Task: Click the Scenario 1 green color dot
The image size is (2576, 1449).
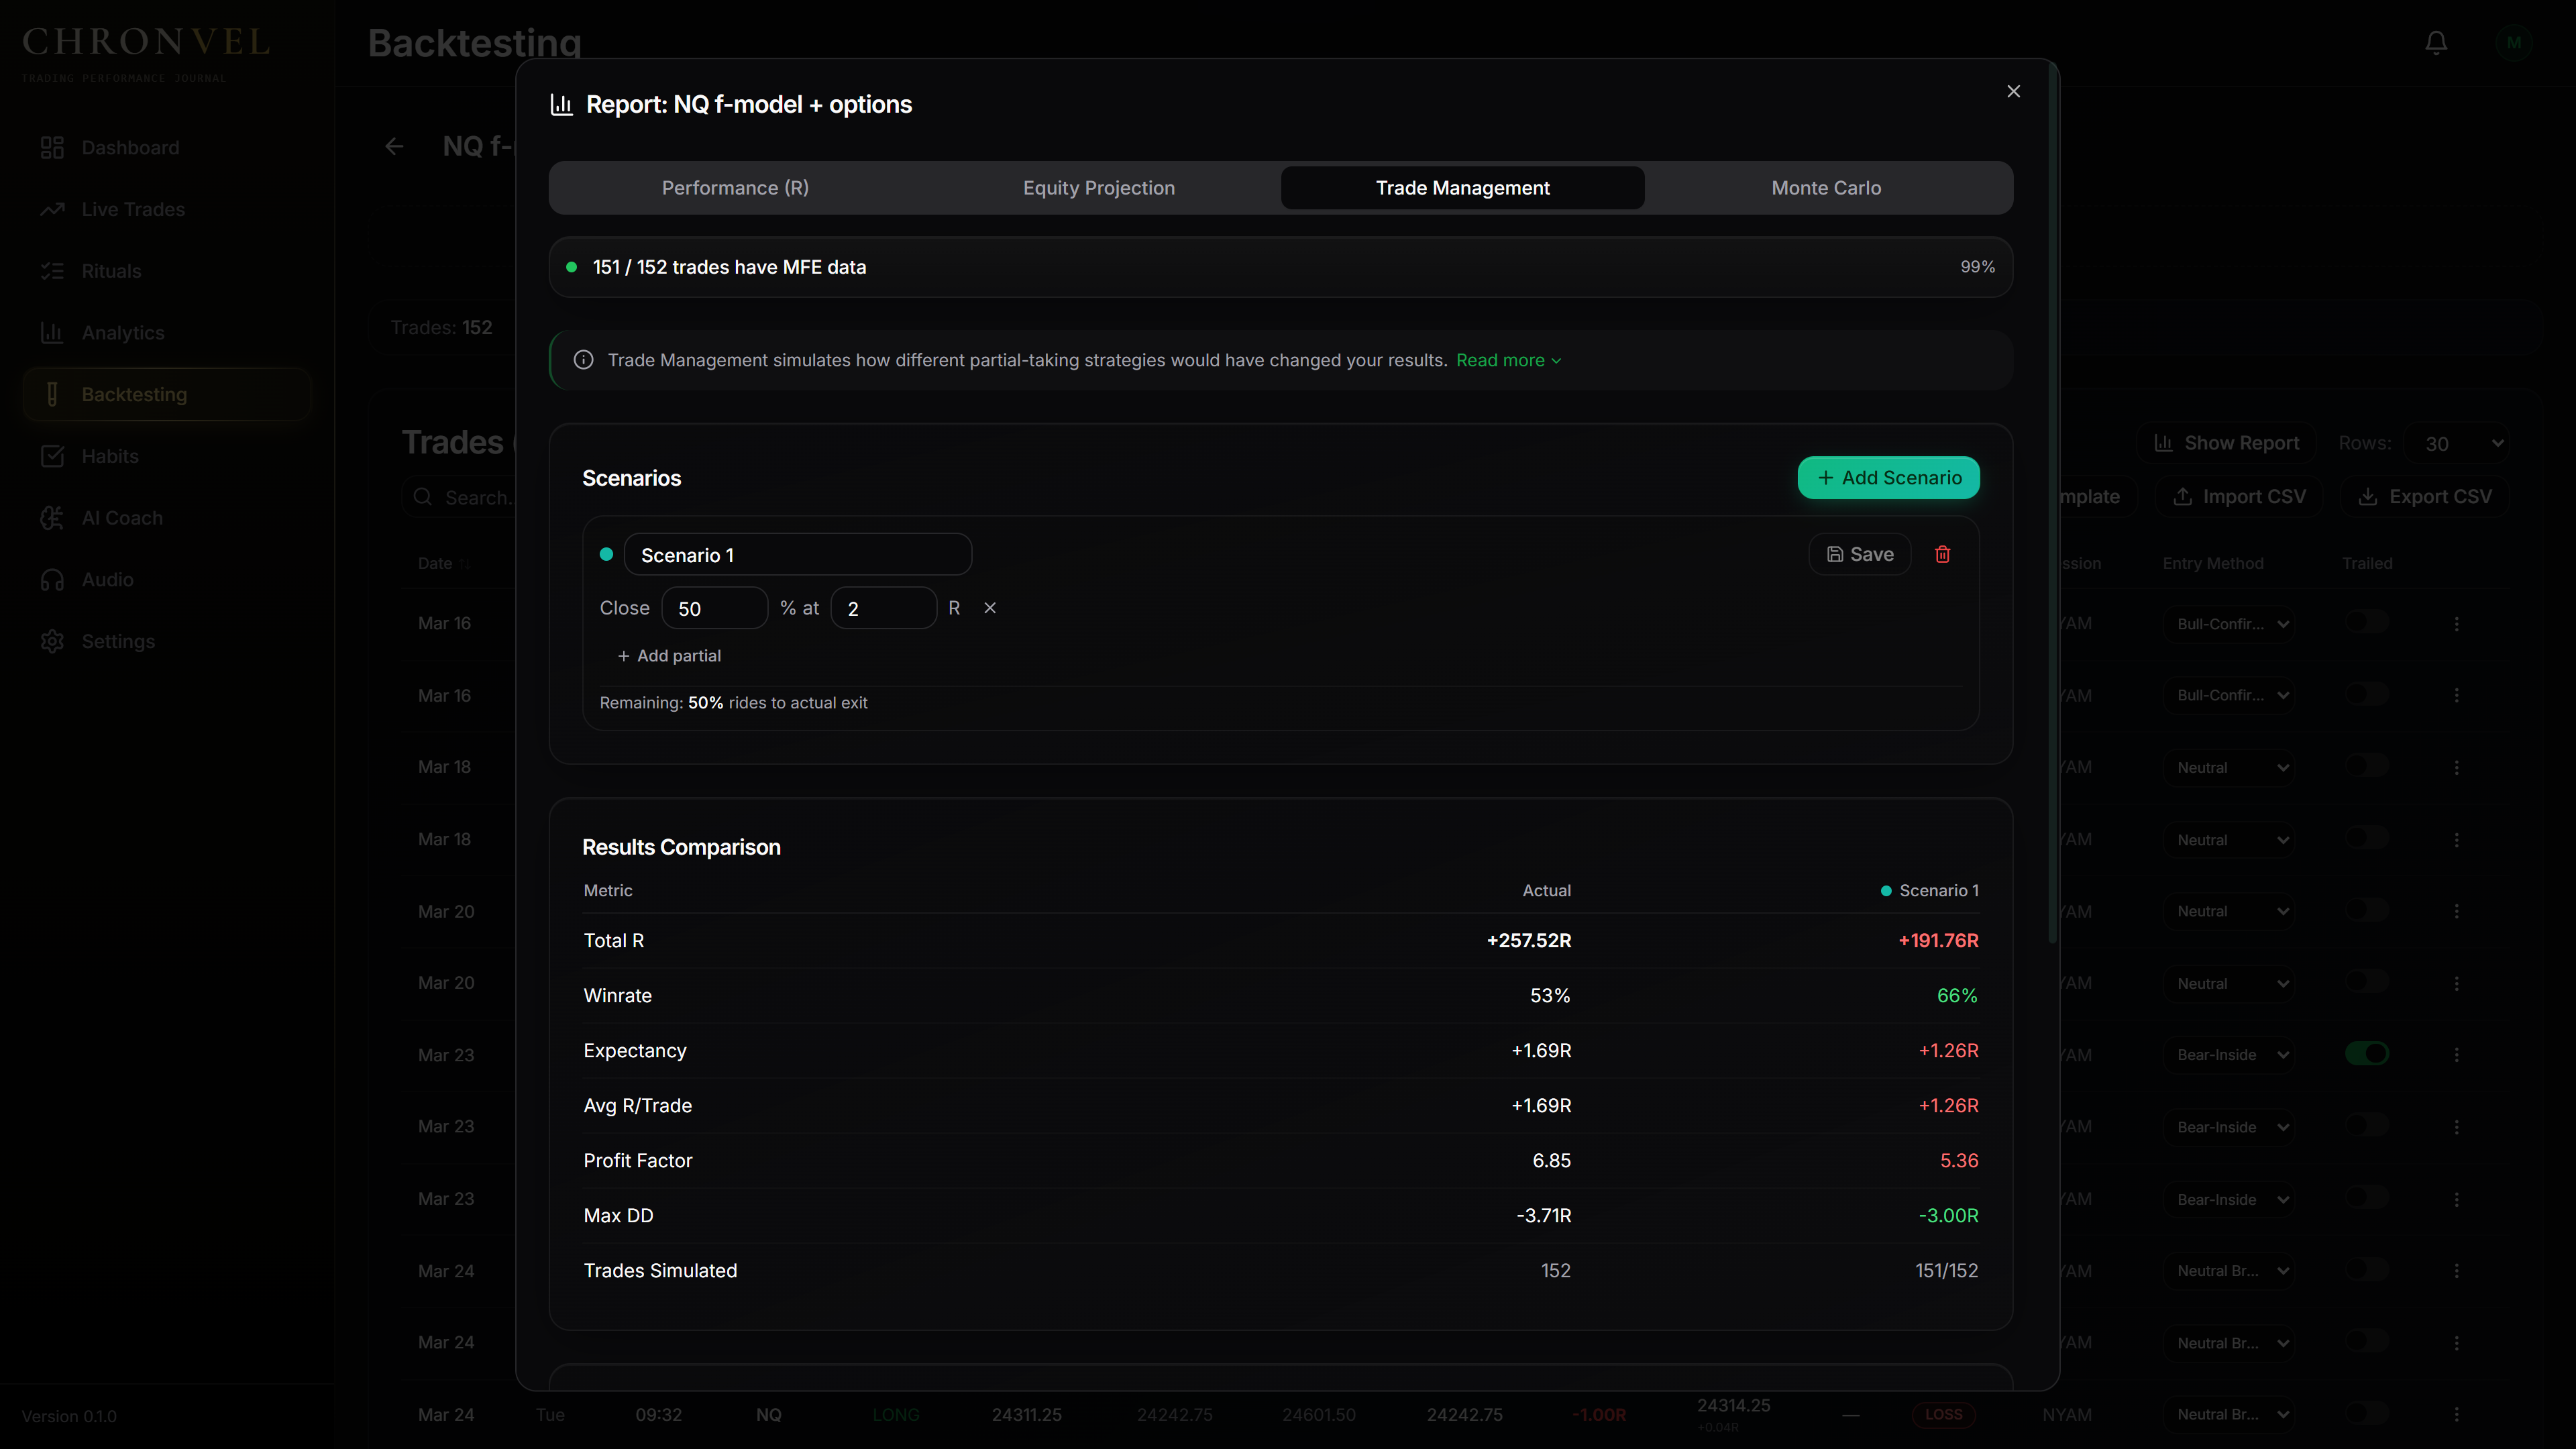Action: (x=606, y=554)
